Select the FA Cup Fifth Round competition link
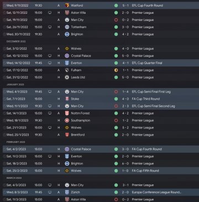Image resolution: width=199 pixels, height=202 pixels. point(145,171)
